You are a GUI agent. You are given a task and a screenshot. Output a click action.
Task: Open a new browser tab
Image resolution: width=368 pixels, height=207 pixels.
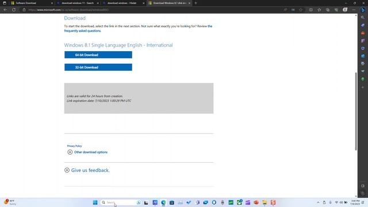[x=195, y=3]
